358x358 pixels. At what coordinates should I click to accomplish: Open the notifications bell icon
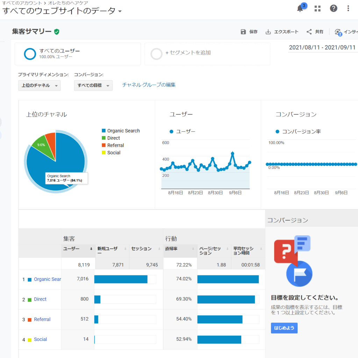pyautogui.click(x=300, y=9)
